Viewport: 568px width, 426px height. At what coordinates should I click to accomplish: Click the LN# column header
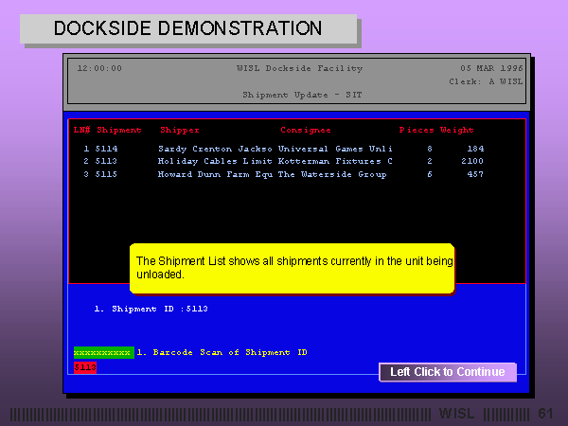pyautogui.click(x=81, y=130)
